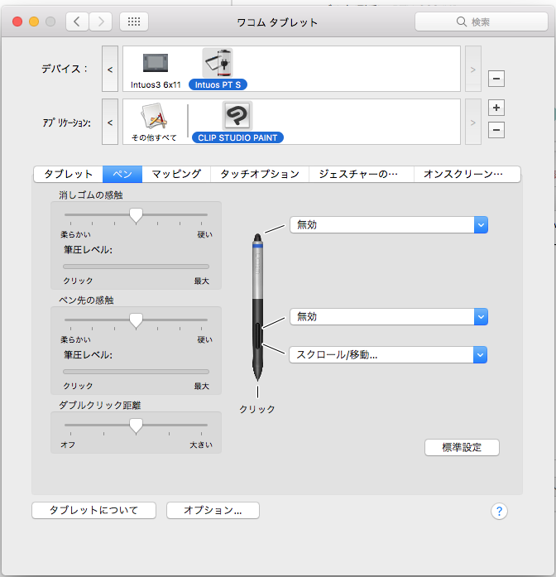Switch to the タブレット tab
The height and width of the screenshot is (577, 556).
[x=68, y=174]
